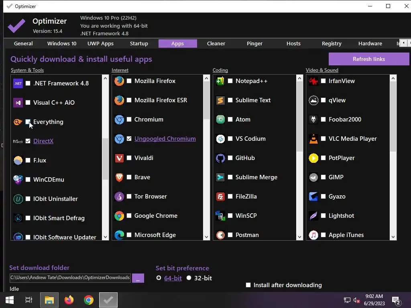This screenshot has height=308, width=411.
Task: Click the PotPlayer icon
Action: pos(313,158)
